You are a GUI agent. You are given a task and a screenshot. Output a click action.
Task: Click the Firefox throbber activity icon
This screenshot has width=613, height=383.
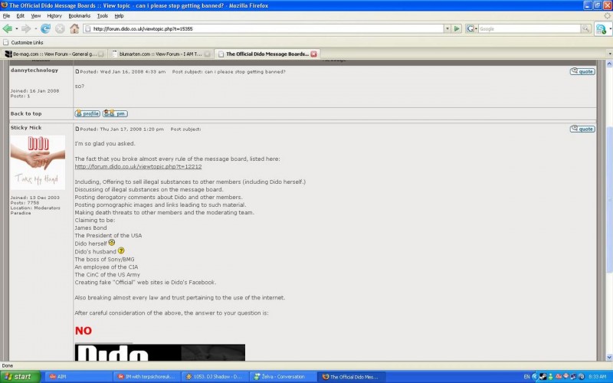607,15
